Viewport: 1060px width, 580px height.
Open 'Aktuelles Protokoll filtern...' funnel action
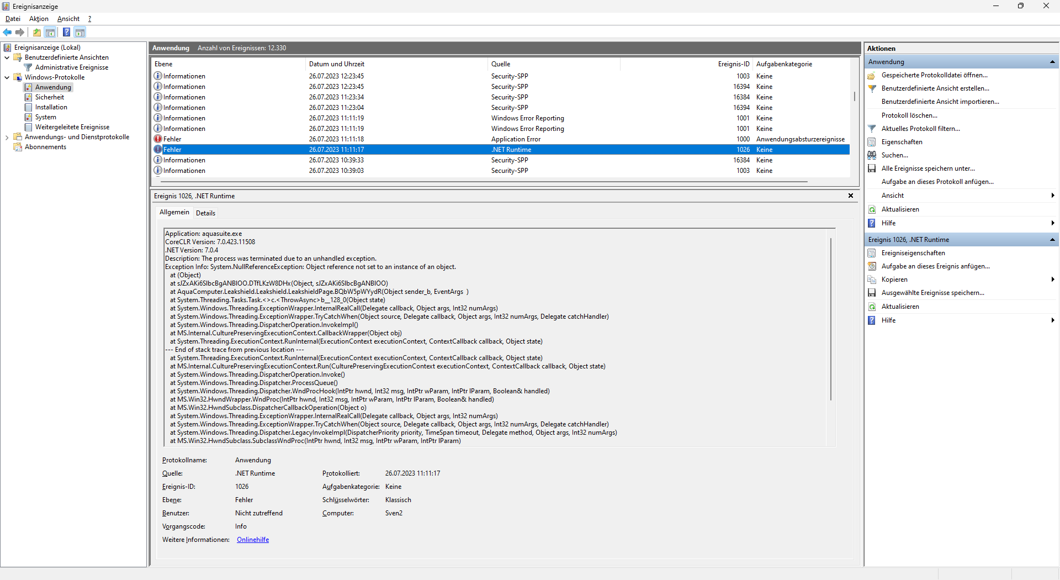920,129
